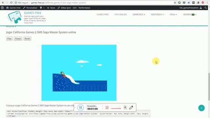Pause the game emulator

click(18, 39)
